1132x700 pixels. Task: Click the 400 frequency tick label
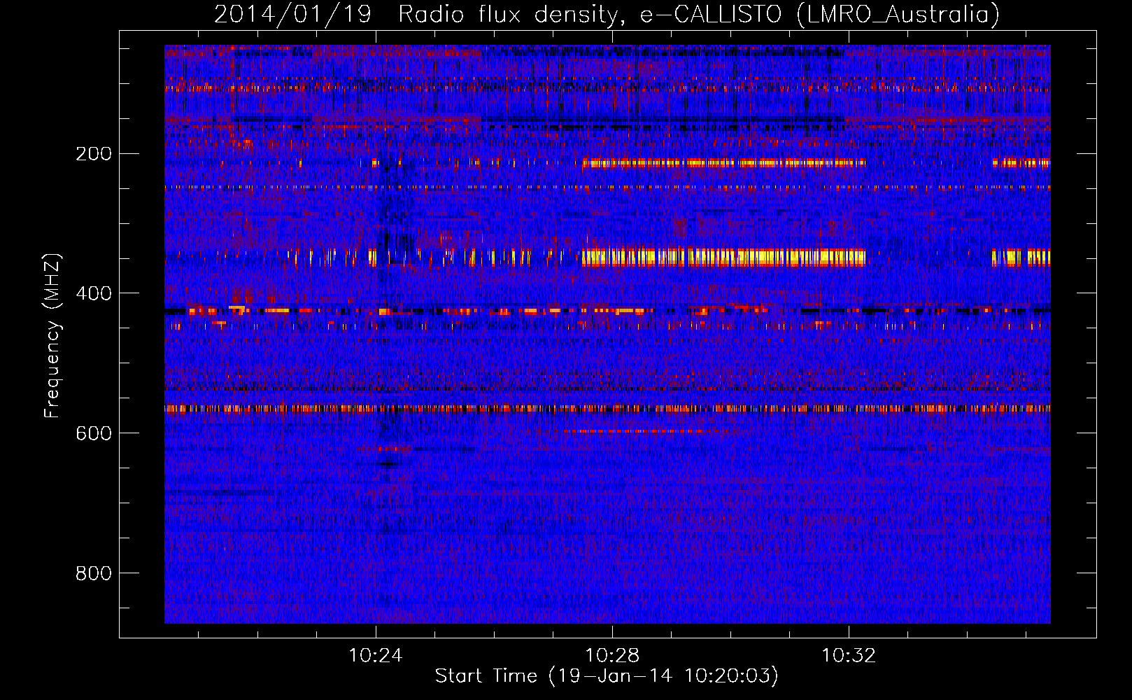[x=94, y=293]
